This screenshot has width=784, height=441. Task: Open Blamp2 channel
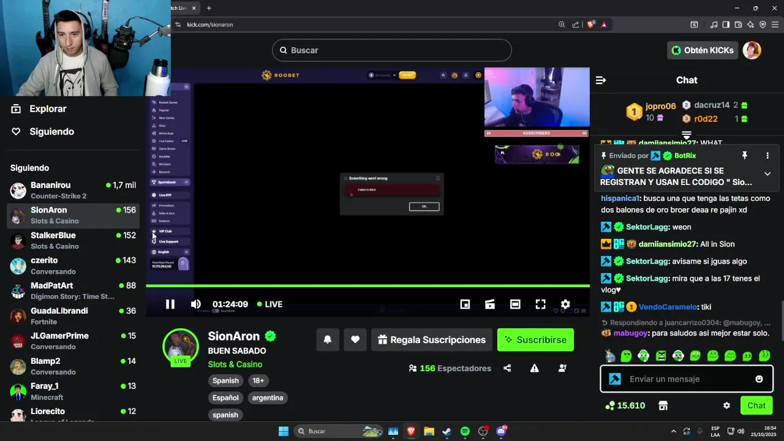coord(73,366)
